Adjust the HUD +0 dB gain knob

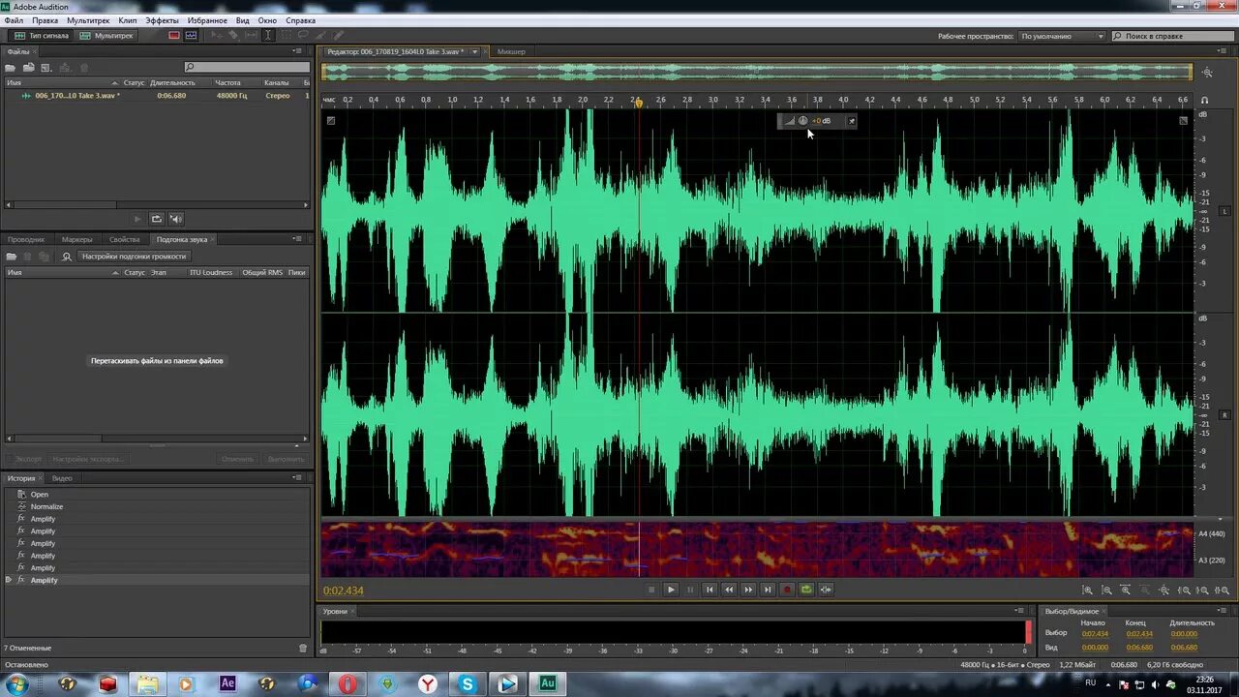[802, 121]
